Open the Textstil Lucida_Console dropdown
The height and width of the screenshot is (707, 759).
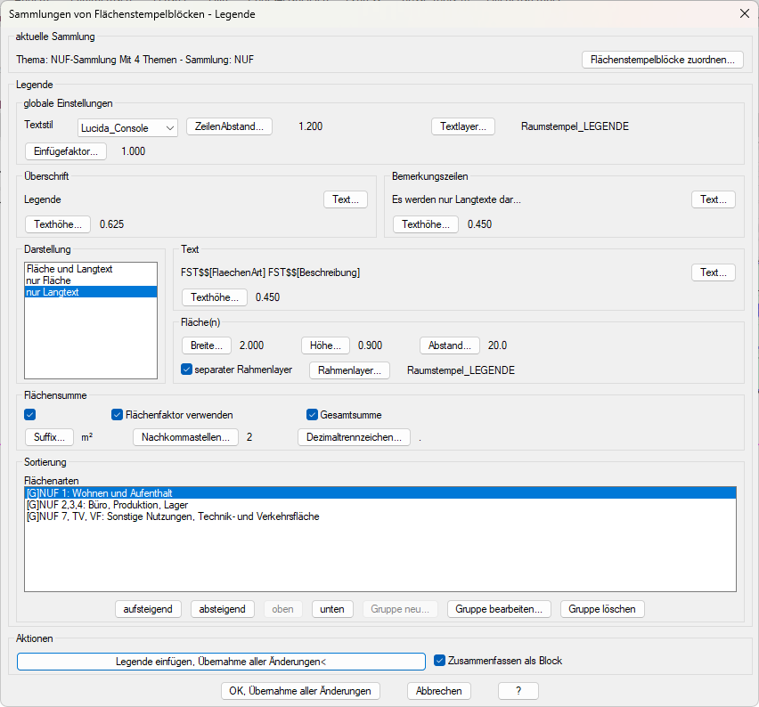coord(128,128)
